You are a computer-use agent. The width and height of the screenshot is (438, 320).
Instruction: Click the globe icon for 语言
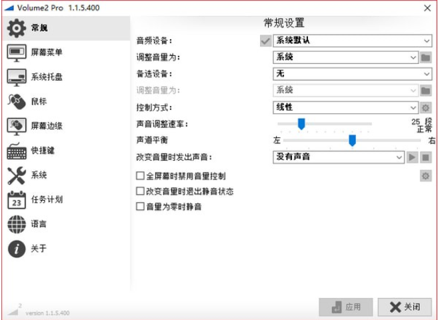pos(16,225)
